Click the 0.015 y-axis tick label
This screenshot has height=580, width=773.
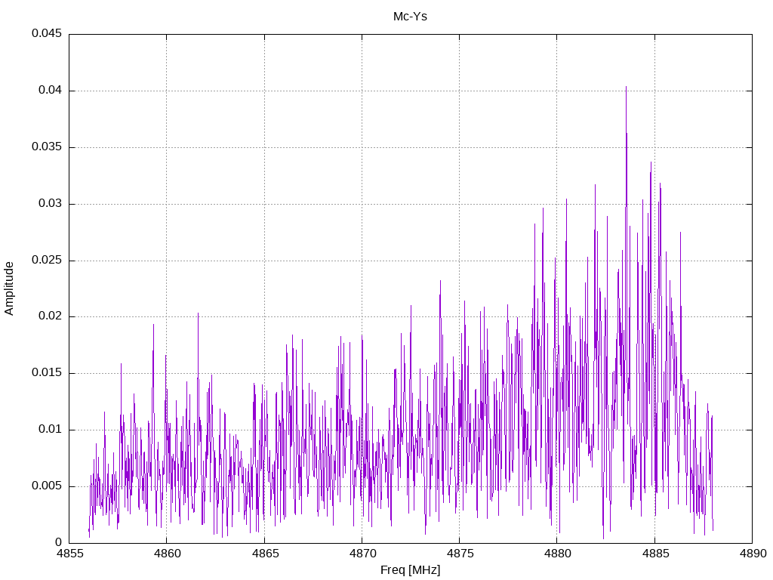46,373
